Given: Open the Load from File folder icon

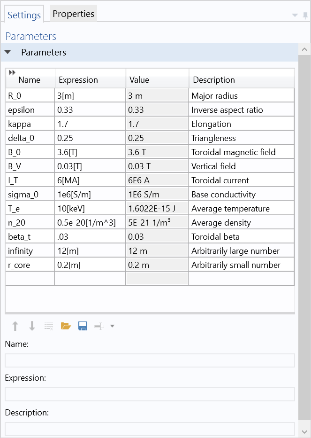Looking at the screenshot, I should (x=66, y=326).
